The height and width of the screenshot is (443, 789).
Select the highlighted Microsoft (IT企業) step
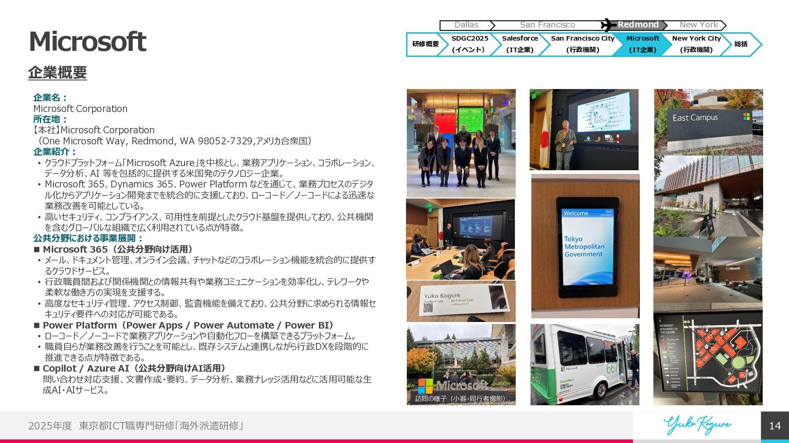(x=642, y=44)
